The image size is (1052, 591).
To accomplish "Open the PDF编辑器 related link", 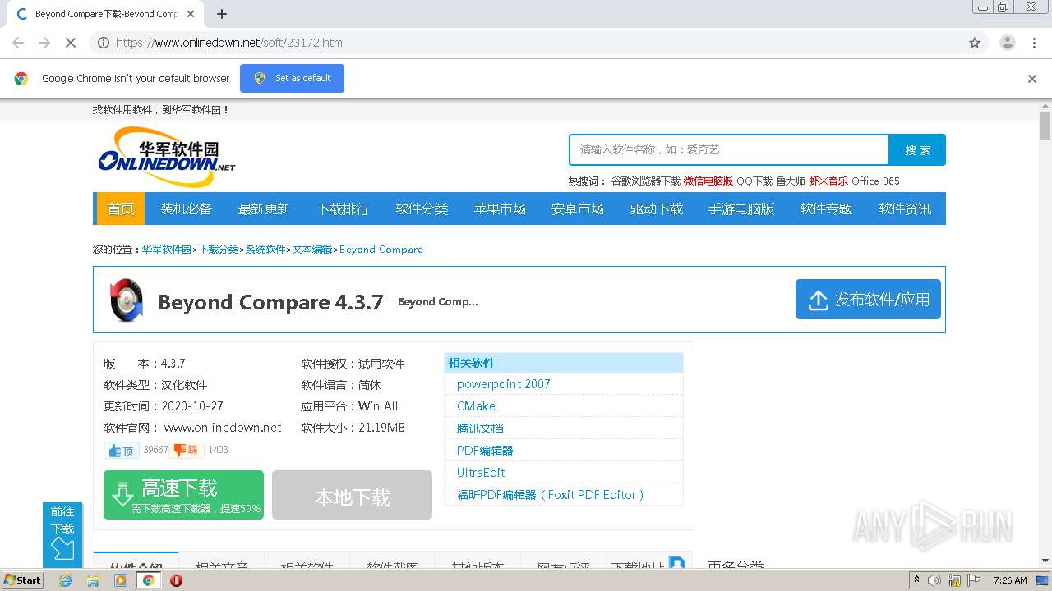I will coord(485,451).
